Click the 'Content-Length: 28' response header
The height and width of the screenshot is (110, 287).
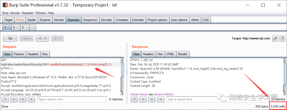tap(143, 86)
